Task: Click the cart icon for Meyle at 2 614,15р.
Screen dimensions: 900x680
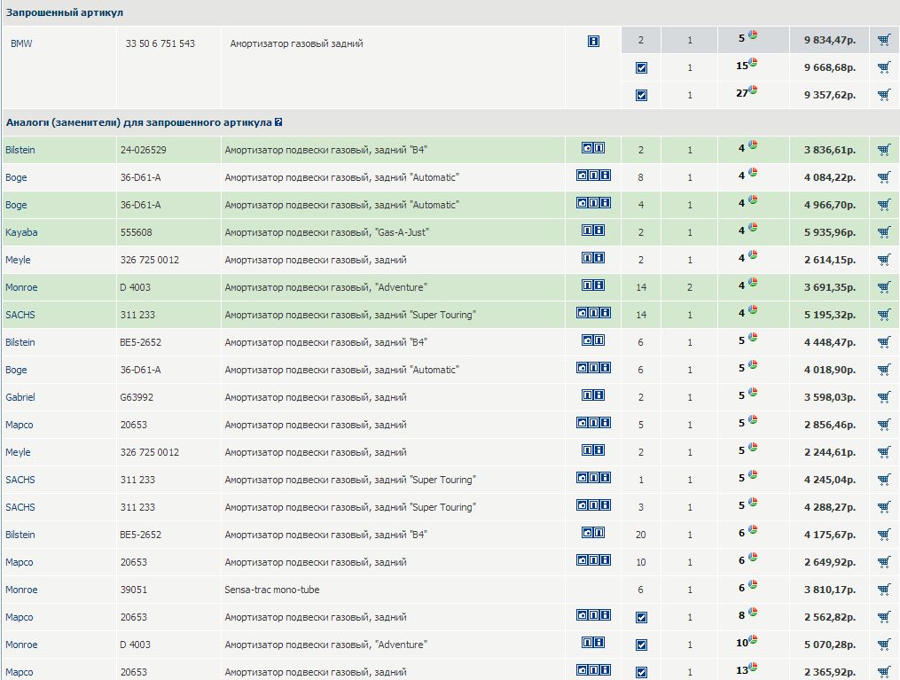Action: 884,260
